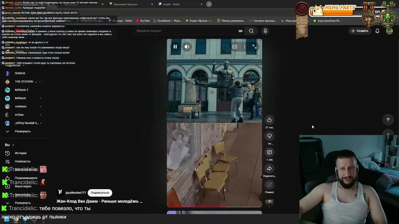This screenshot has height=224, width=399.
Task: Share the Short via Поделиться icon
Action: [269, 168]
